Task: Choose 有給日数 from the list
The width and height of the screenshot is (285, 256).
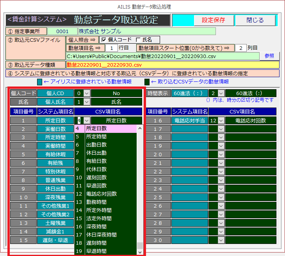Action: coord(105,161)
